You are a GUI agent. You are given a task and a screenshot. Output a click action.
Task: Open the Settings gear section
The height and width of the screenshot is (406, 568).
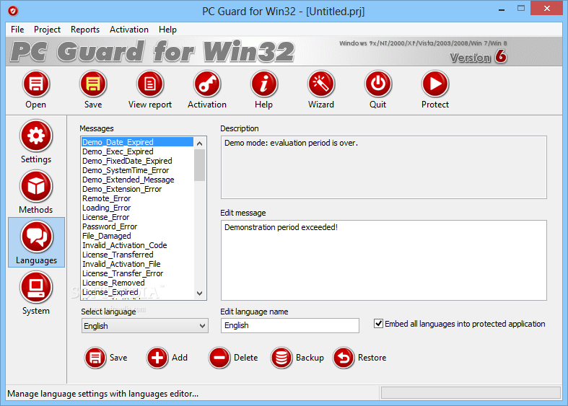[x=36, y=136]
